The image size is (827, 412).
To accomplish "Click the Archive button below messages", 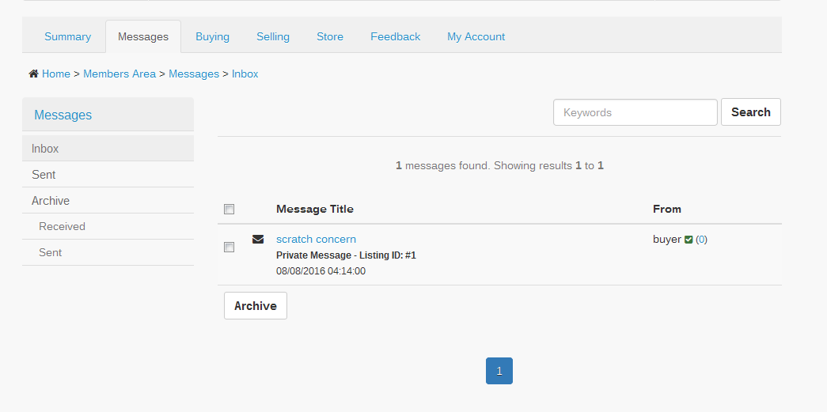I will coord(256,306).
